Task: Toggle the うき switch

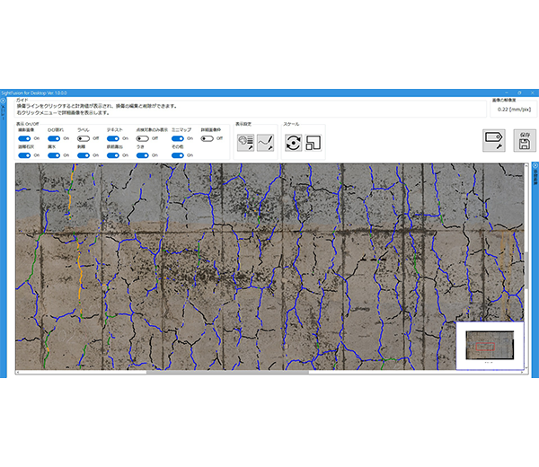Action: tap(143, 155)
